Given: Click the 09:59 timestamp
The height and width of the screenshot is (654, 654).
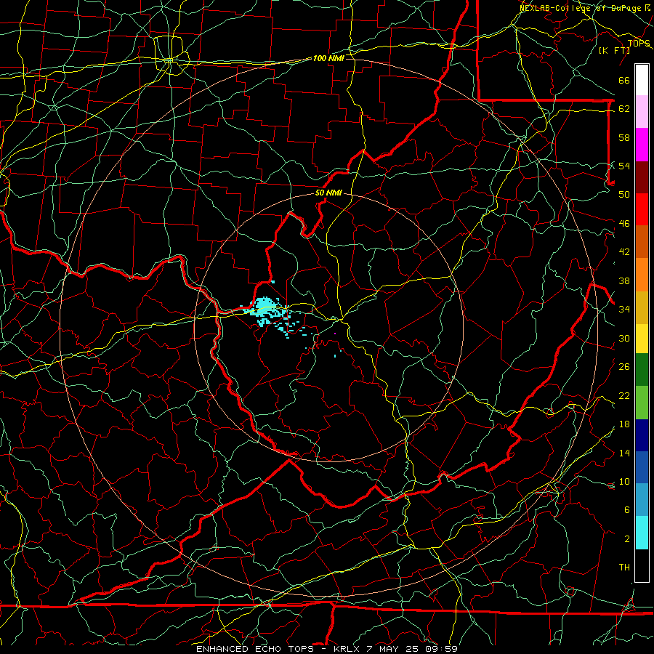Looking at the screenshot, I should 441,649.
